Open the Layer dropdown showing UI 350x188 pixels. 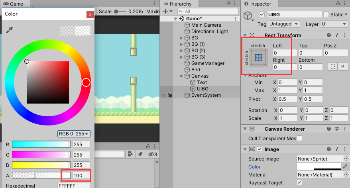pyautogui.click(x=334, y=24)
